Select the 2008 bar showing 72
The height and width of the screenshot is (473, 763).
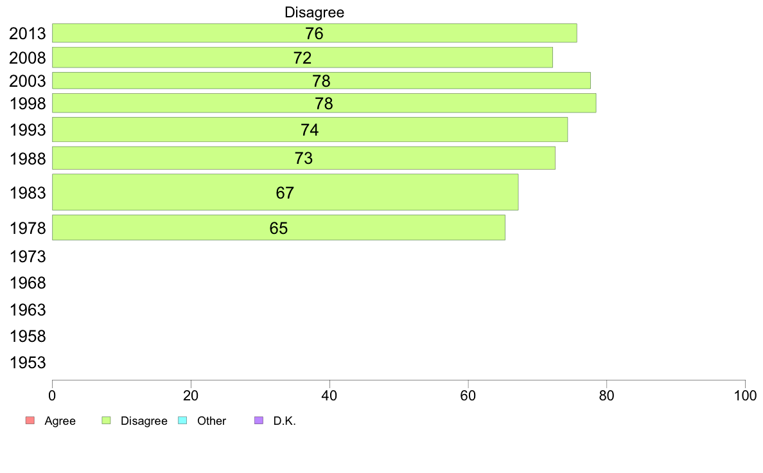302,58
